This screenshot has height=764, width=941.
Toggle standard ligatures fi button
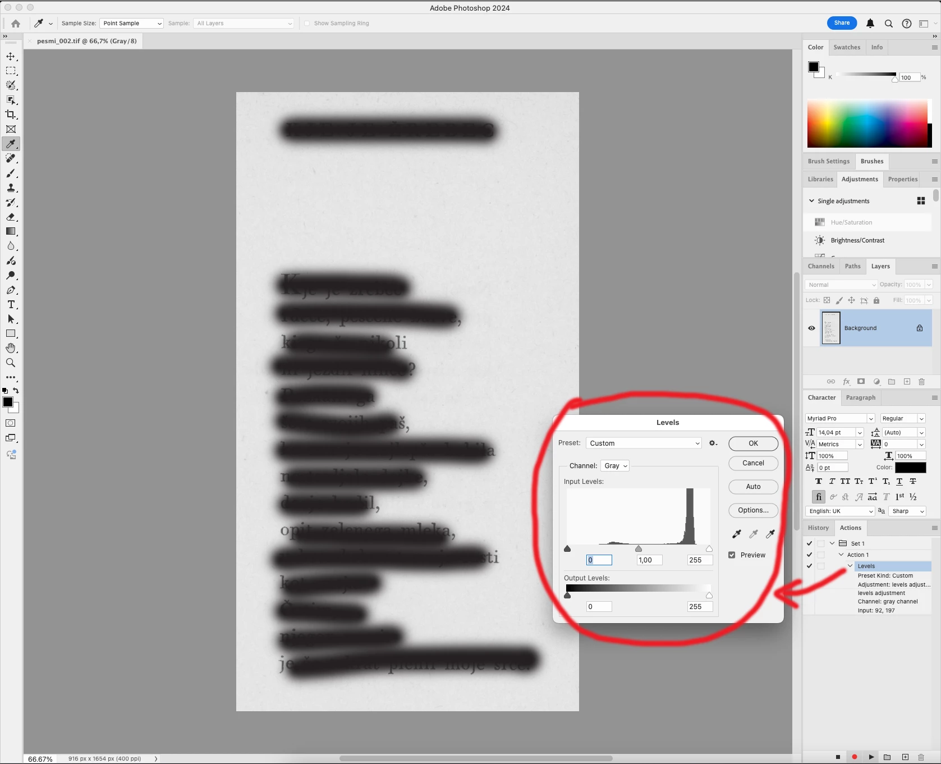coord(819,497)
